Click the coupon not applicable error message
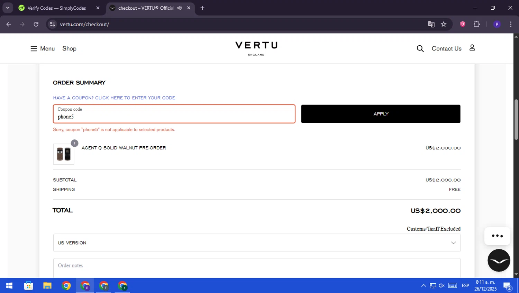519x293 pixels. [x=114, y=130]
